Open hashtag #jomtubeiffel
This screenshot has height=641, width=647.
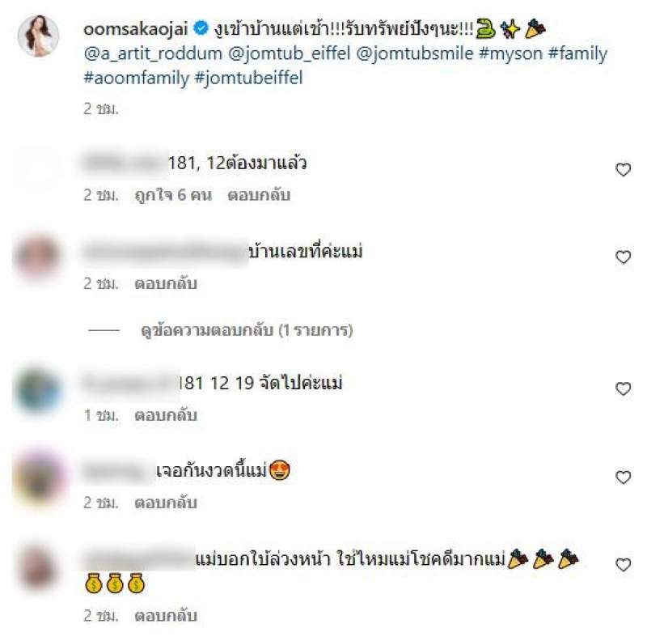[x=248, y=78]
